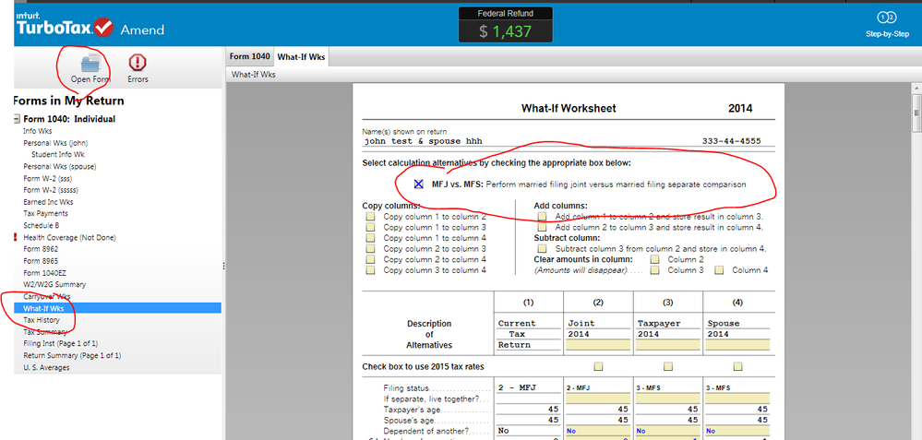Select the What-If Wks tab

pos(302,57)
